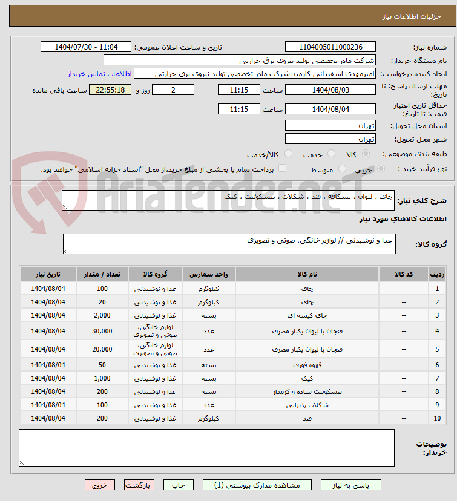This screenshot has height=501, width=457.
Task: Toggle the اسناد خزانه اسلامی payment checkbox
Action: [282, 168]
